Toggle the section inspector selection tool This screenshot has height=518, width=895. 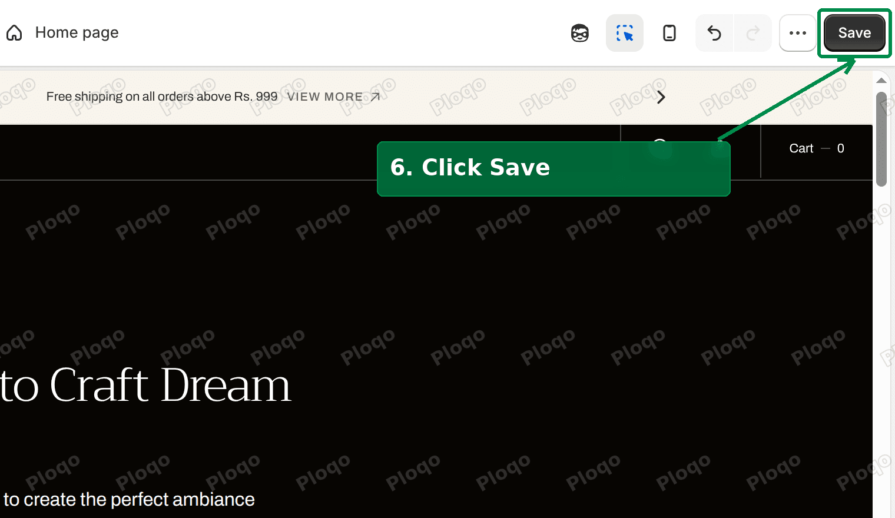625,33
